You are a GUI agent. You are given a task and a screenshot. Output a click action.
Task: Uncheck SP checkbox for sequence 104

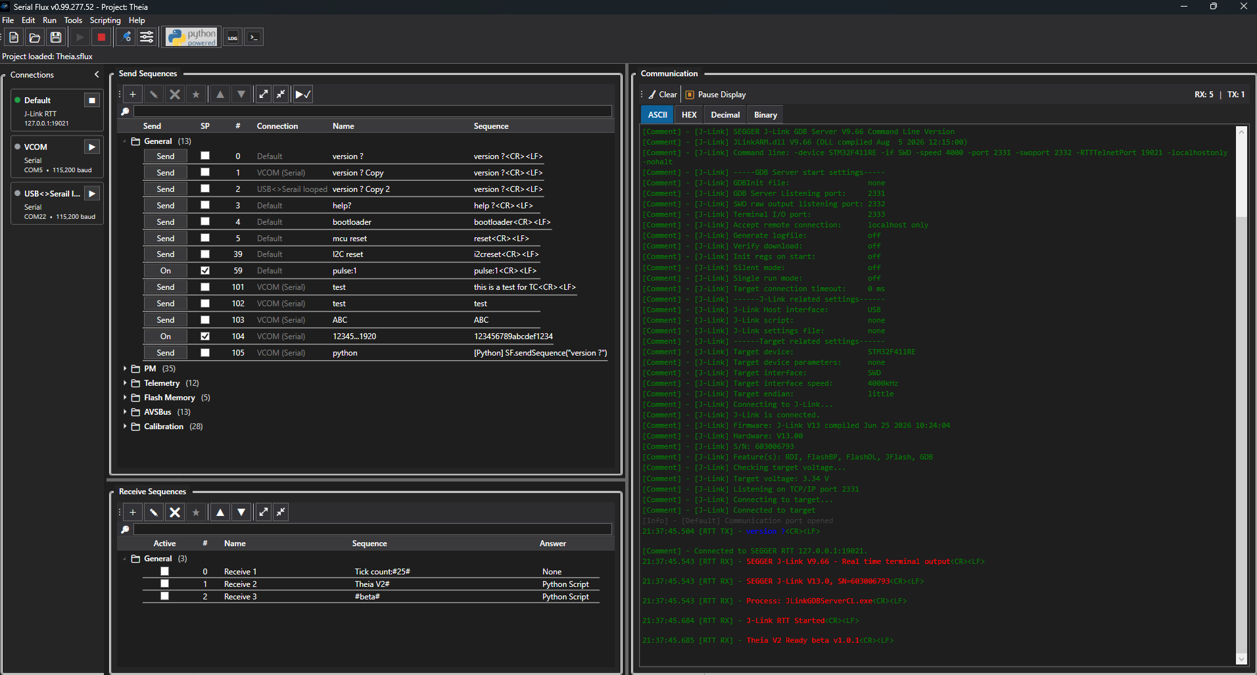point(205,337)
